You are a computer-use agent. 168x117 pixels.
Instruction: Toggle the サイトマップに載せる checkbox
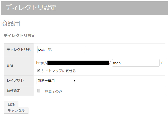pyautogui.click(x=39, y=70)
